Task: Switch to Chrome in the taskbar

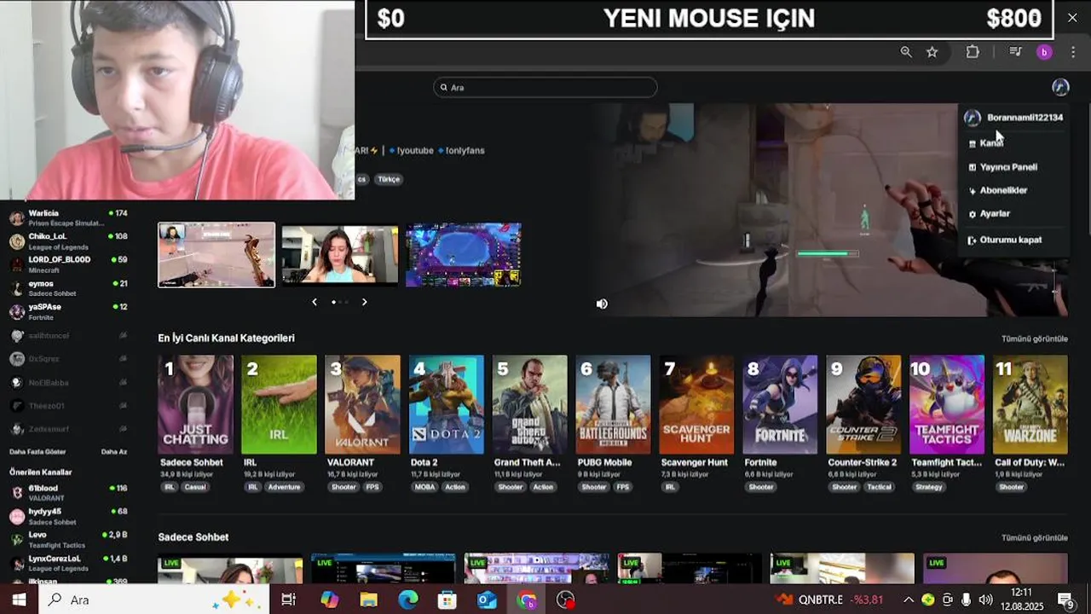Action: coord(527,600)
